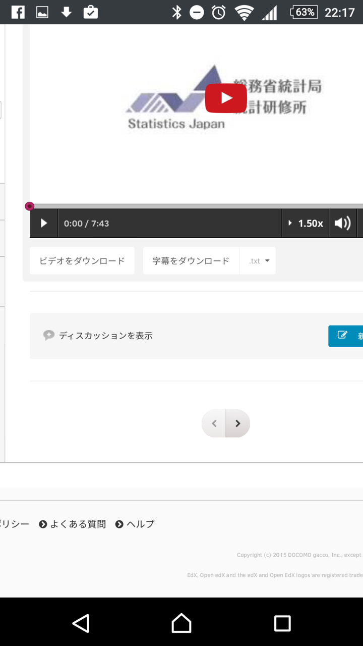Go to next unit with right chevron
363x646 pixels.
(x=238, y=423)
